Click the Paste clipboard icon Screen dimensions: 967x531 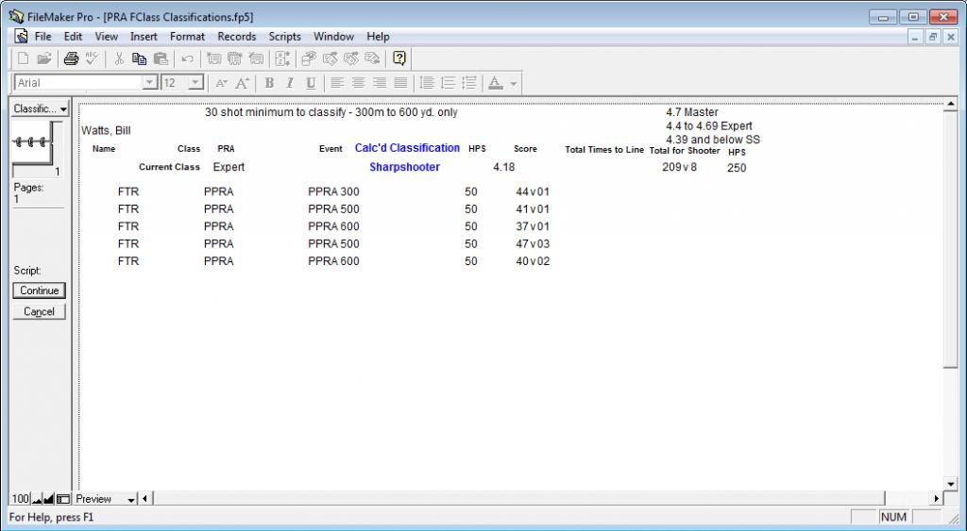click(x=161, y=58)
